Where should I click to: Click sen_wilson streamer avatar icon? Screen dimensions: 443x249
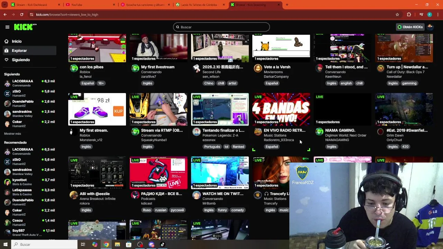tap(197, 68)
